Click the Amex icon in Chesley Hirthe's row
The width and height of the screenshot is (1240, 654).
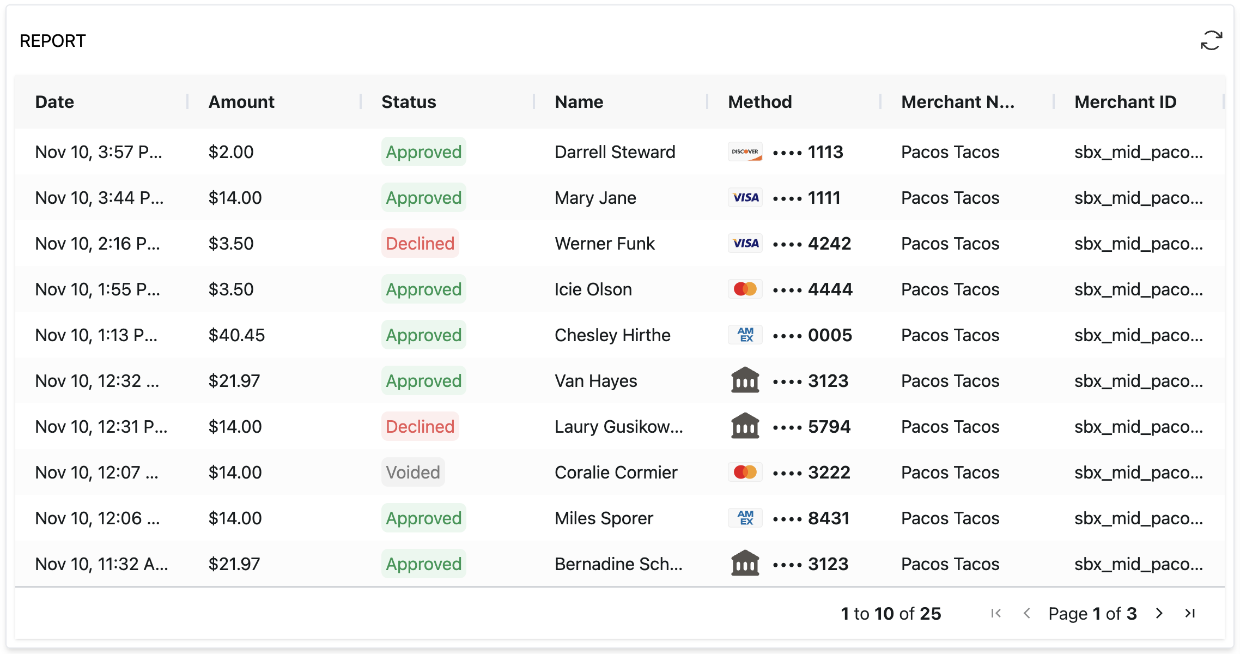745,335
